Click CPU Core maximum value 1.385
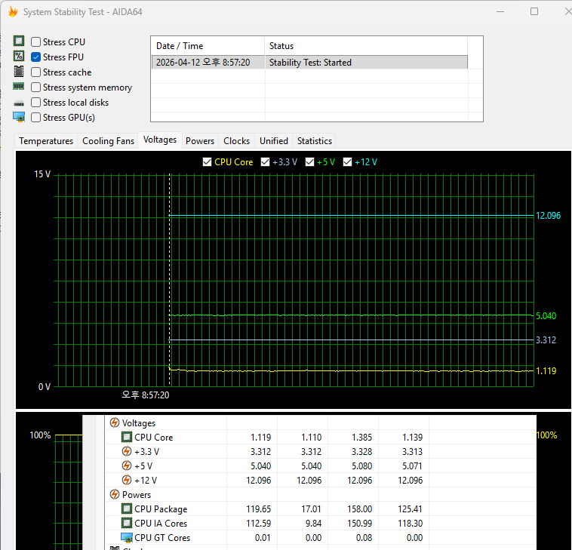This screenshot has width=572, height=550. click(x=361, y=438)
